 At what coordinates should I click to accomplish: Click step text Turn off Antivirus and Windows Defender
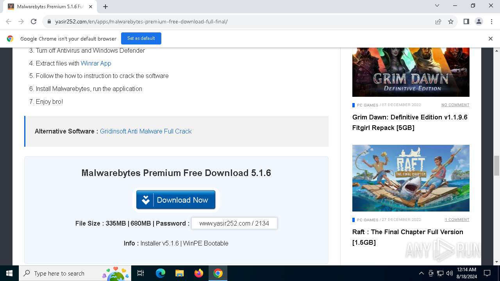[x=90, y=50]
